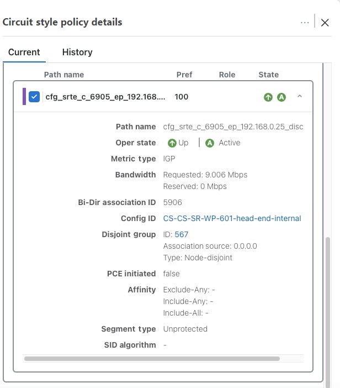
Task: Click the full path name cfg_srte_c_6905_ep_192.168.0.25_disc
Action: tap(233, 127)
